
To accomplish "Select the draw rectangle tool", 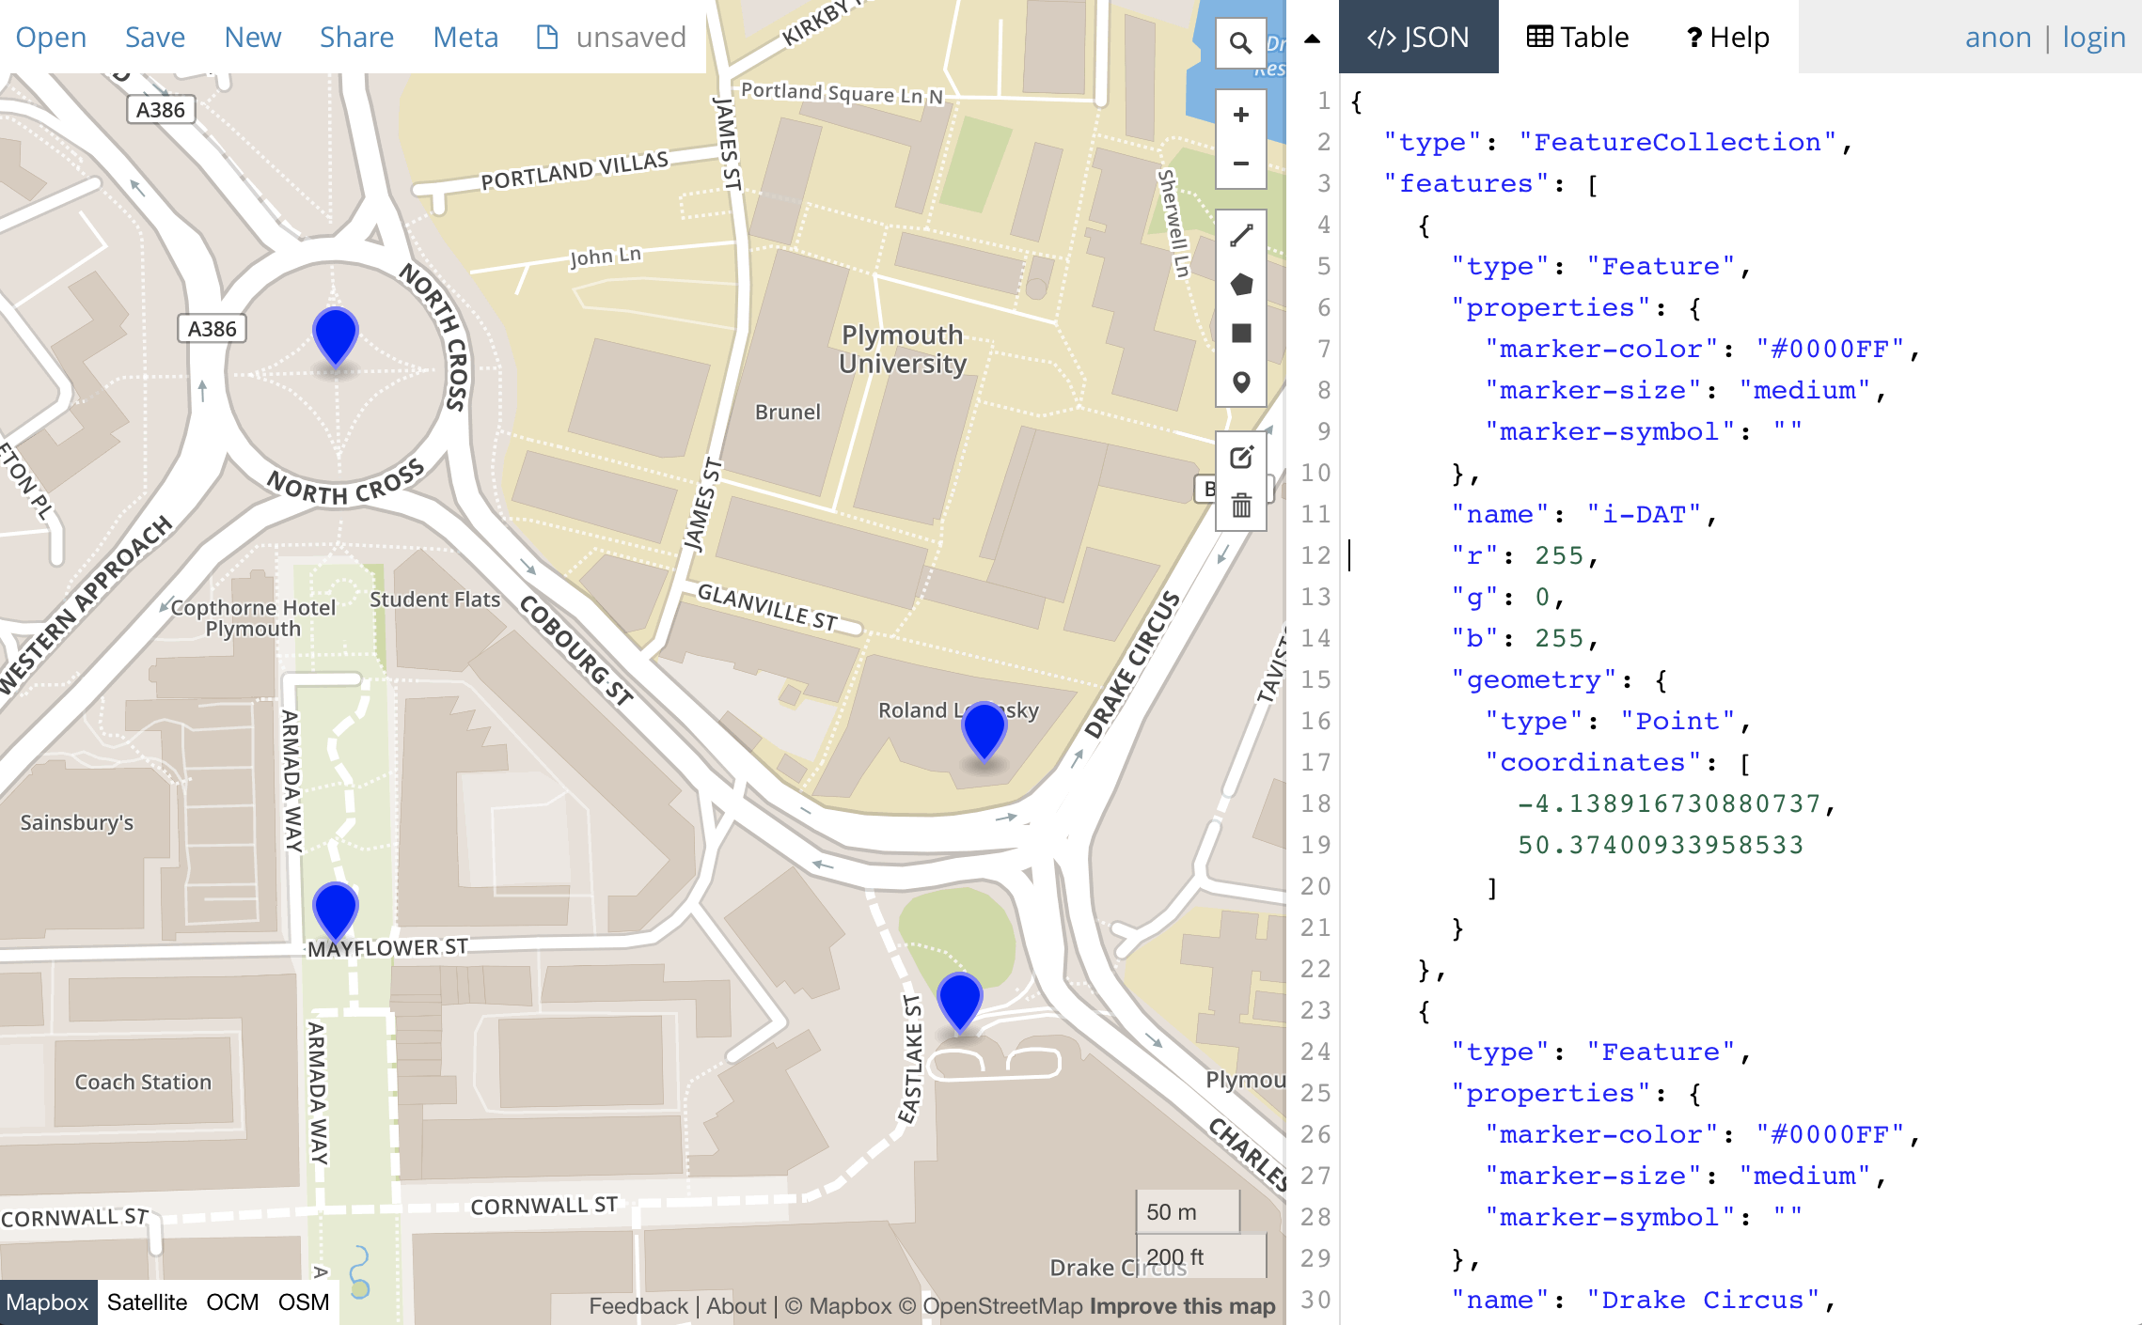I will click(x=1240, y=334).
